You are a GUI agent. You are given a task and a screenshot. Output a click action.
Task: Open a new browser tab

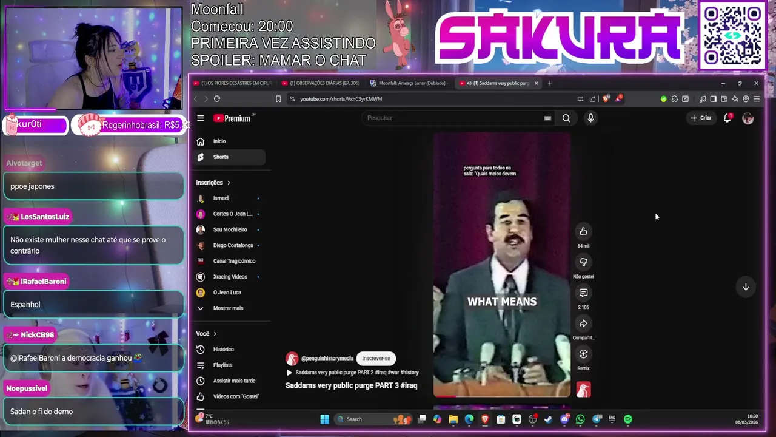pos(549,83)
